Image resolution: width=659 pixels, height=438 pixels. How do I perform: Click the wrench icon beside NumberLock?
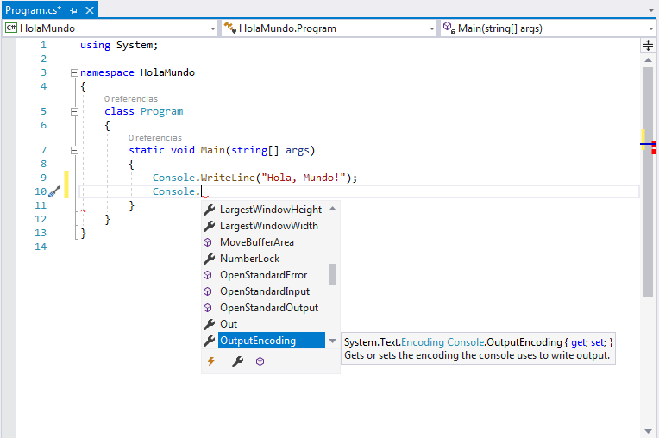[209, 259]
